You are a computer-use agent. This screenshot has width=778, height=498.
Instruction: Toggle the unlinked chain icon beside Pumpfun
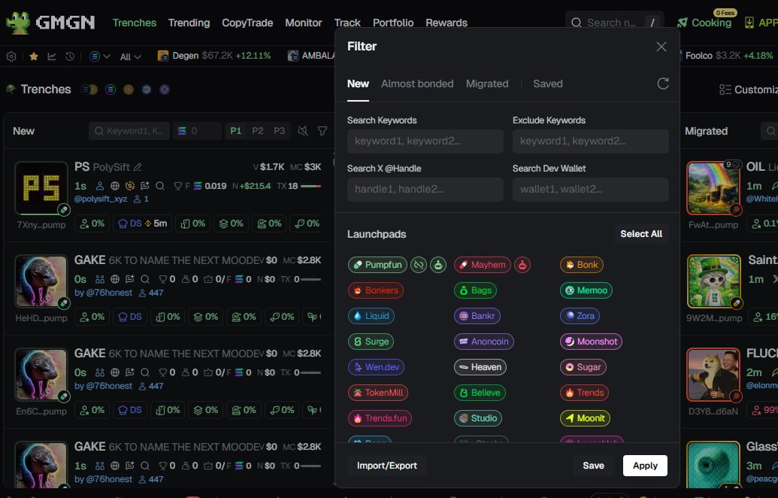pyautogui.click(x=419, y=265)
